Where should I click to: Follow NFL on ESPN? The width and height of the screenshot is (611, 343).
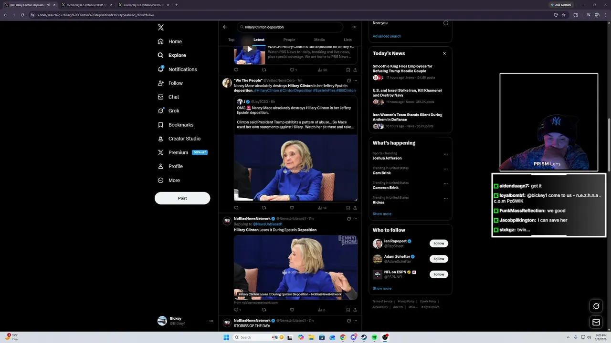pos(439,274)
